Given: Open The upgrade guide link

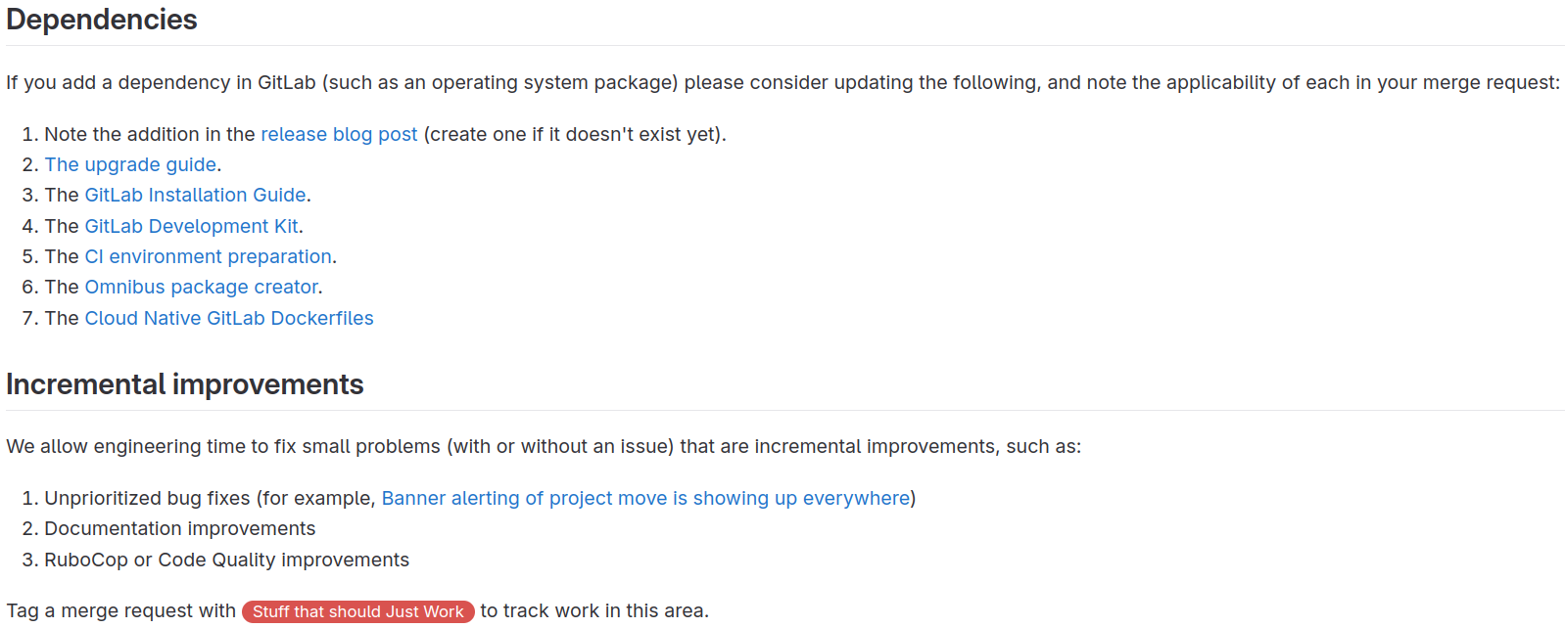Looking at the screenshot, I should pyautogui.click(x=130, y=164).
